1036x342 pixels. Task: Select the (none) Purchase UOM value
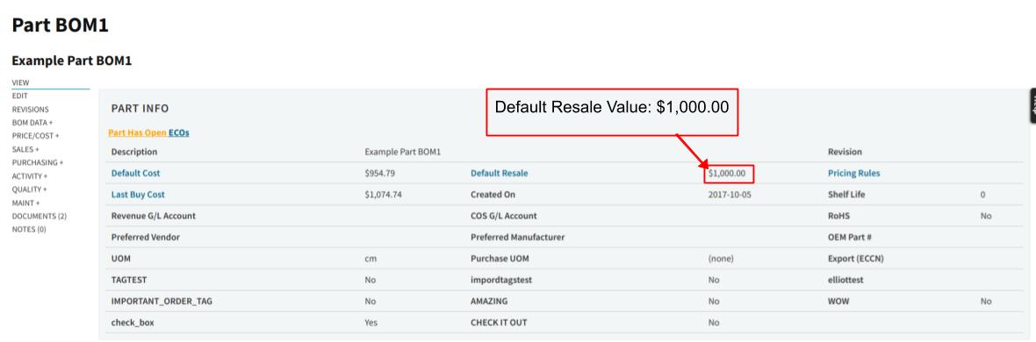coord(720,259)
